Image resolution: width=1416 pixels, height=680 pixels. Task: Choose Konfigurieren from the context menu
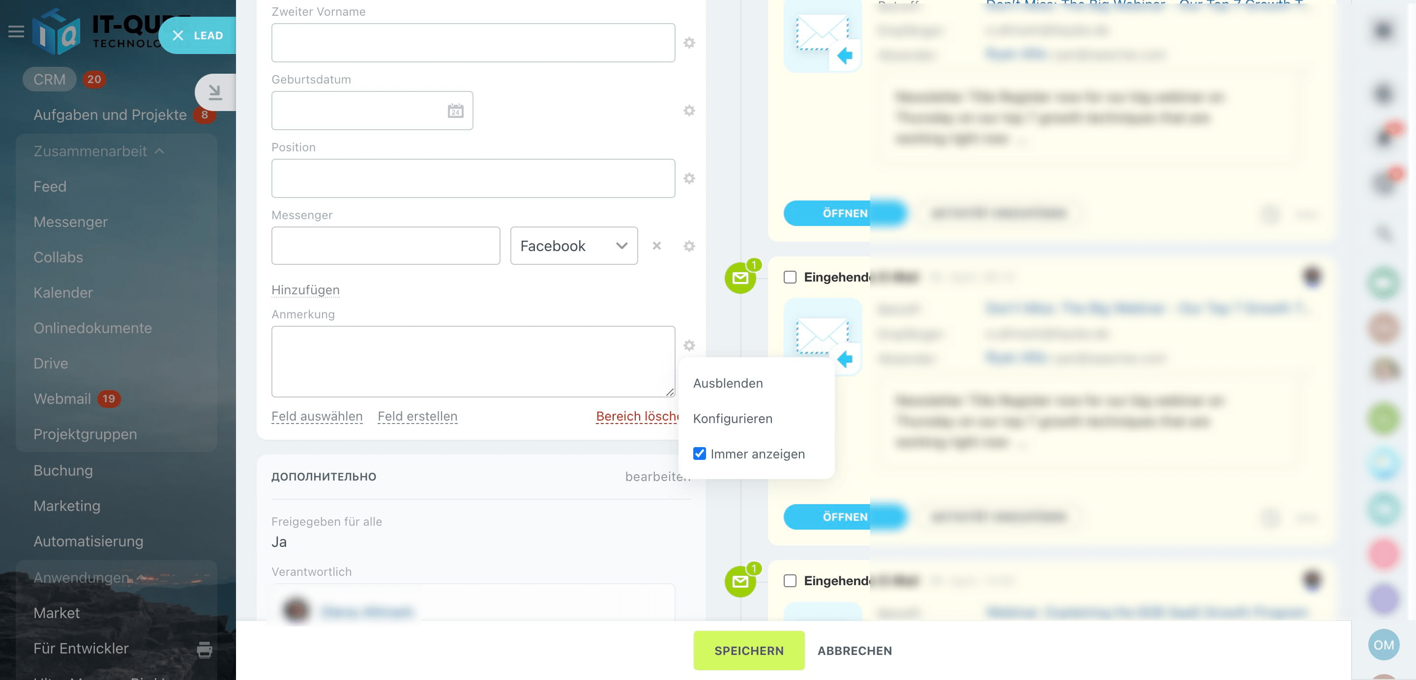tap(732, 419)
